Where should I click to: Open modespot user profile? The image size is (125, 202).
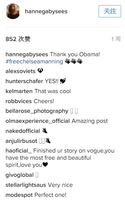(x=19, y=195)
